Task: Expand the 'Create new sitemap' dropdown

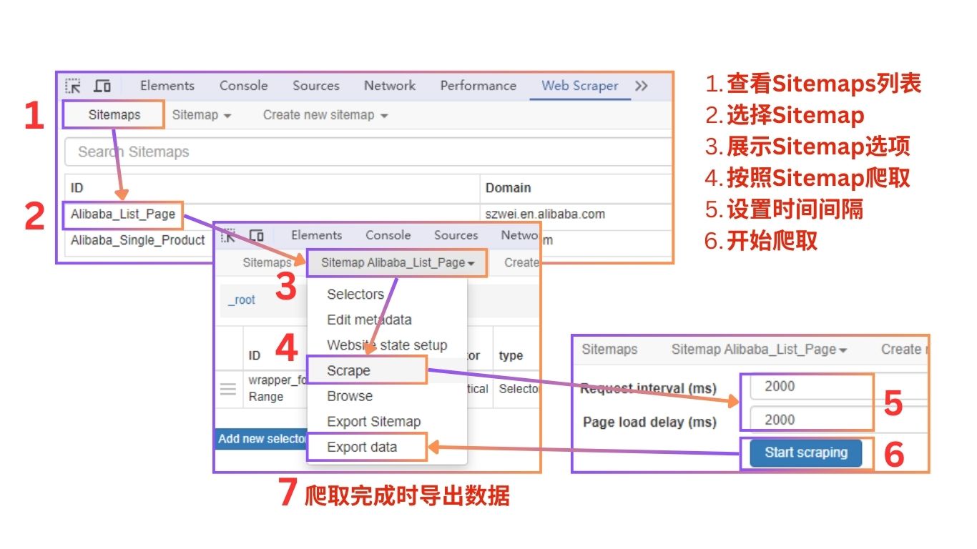Action: pos(325,115)
